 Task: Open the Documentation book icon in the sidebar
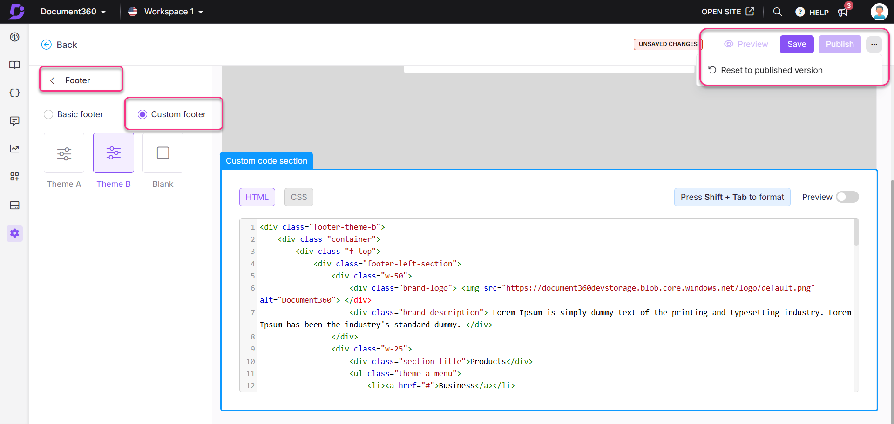[x=14, y=65]
